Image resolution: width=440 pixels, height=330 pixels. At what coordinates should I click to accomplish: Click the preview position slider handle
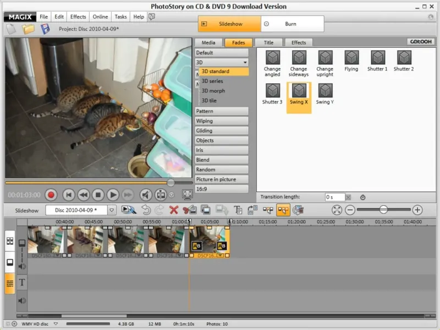pos(170,183)
